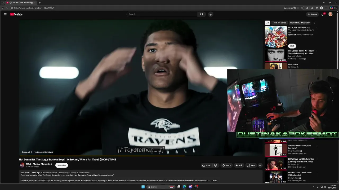This screenshot has width=339, height=190.
Task: Mute the tab via speaker icon
Action: (x=11, y=3)
